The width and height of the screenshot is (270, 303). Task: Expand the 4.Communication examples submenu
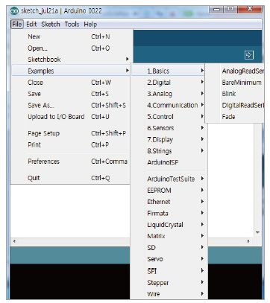tap(168, 105)
